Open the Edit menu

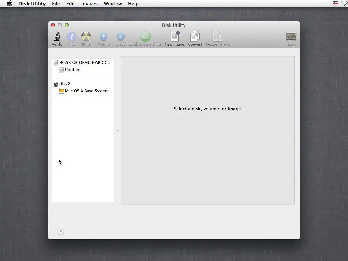[71, 3]
